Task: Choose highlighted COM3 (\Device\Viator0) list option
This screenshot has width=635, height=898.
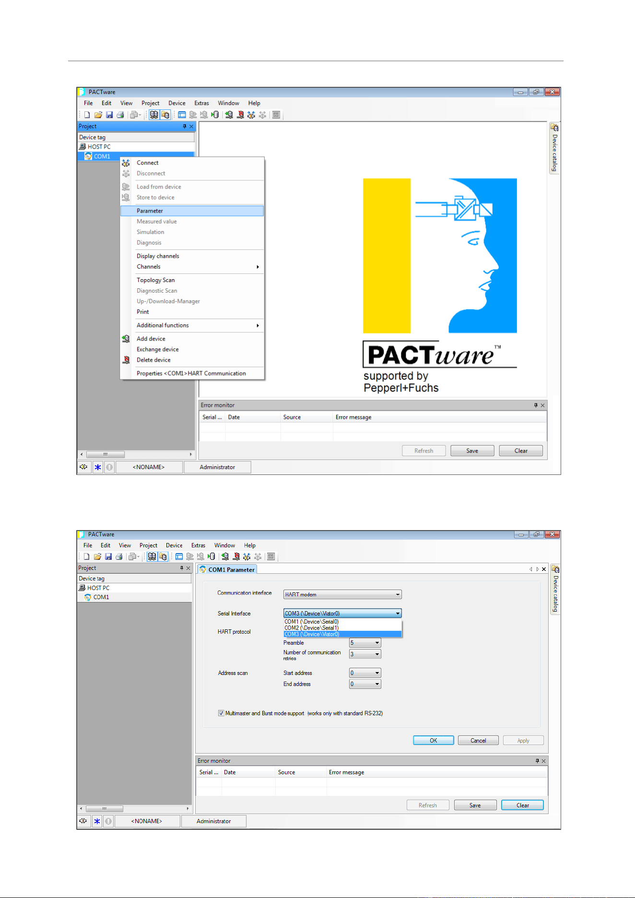Action: [342, 634]
